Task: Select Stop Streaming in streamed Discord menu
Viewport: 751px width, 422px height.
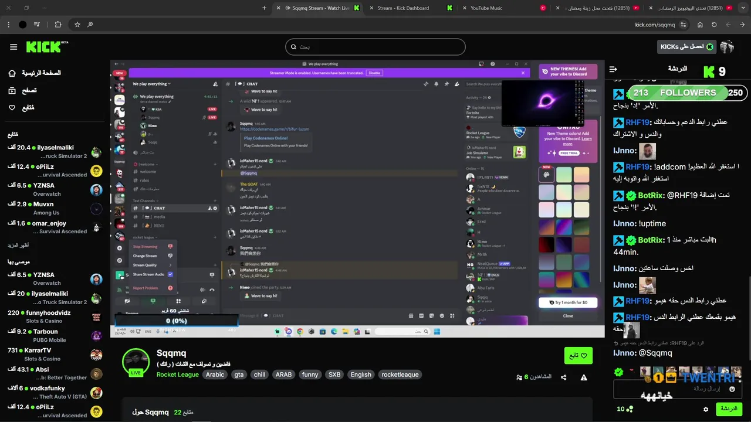Action: 153,247
